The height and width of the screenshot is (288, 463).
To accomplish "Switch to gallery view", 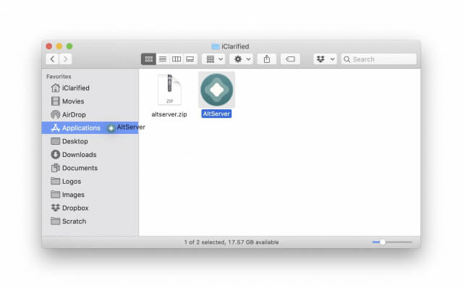I will click(190, 59).
